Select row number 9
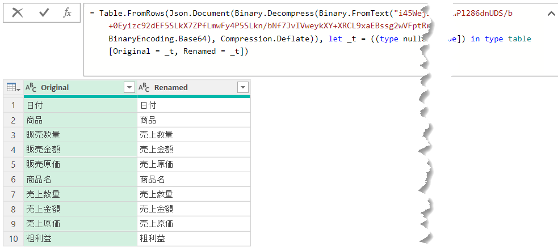This screenshot has height=247, width=558. pyautogui.click(x=14, y=224)
